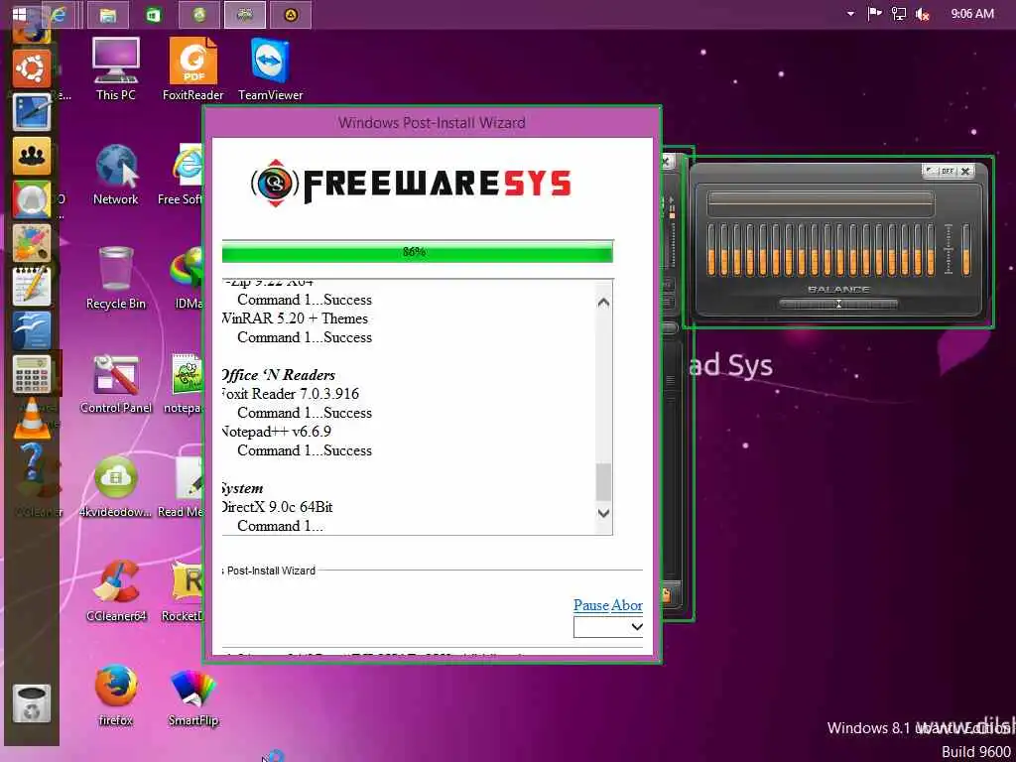Click the first equalizer band slider
1016x762 pixels.
(711, 249)
